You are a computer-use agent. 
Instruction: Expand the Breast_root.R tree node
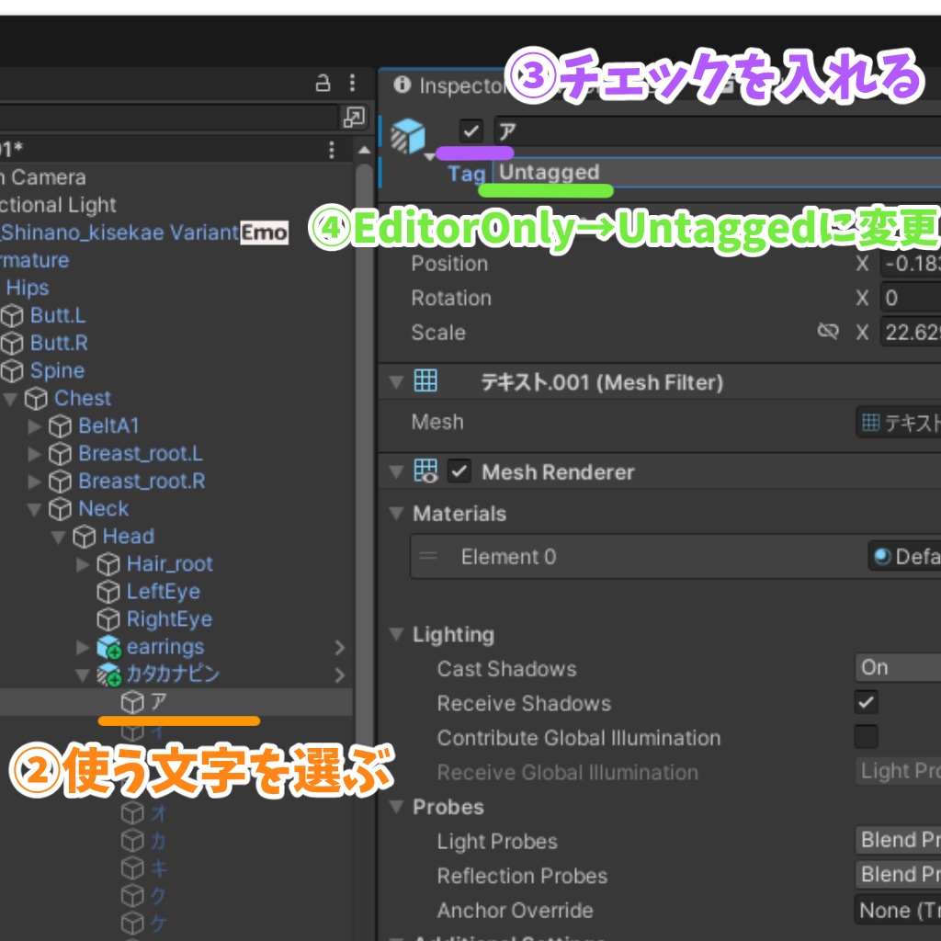coord(35,482)
